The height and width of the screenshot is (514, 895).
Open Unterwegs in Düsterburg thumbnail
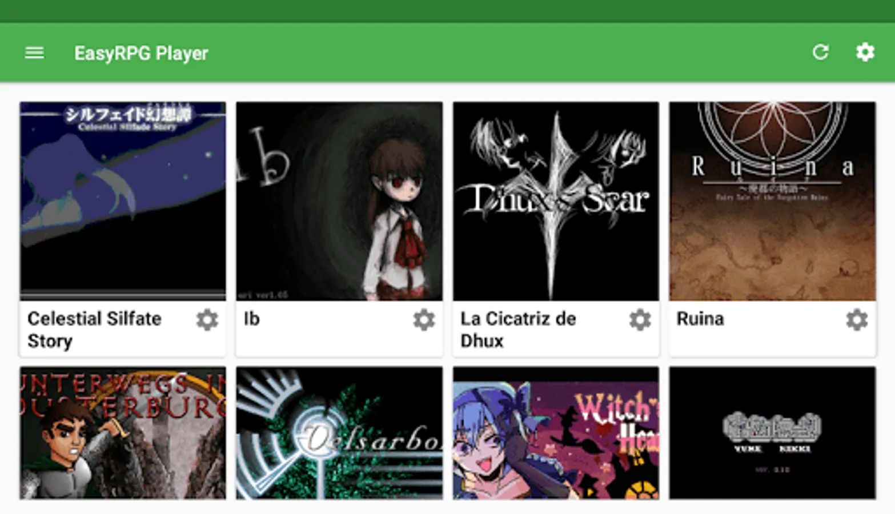point(123,433)
